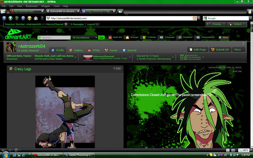Expand the address bar history dropdown

point(199,18)
